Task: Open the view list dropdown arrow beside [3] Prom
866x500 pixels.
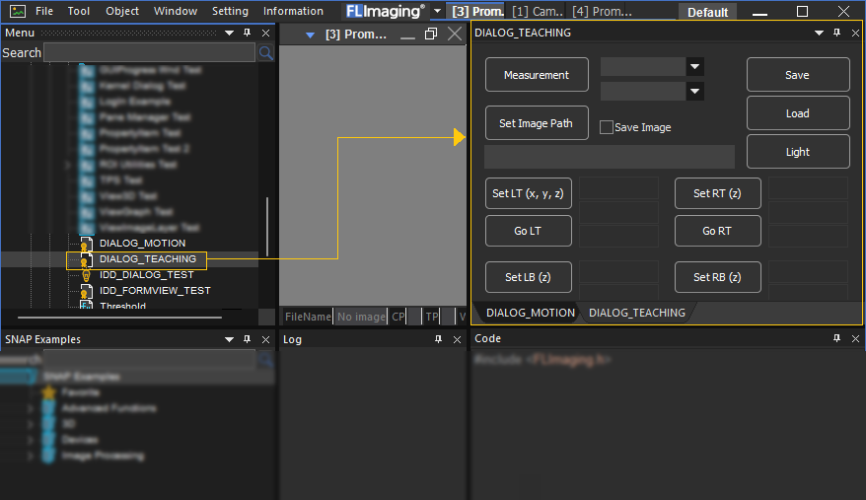Action: (311, 36)
